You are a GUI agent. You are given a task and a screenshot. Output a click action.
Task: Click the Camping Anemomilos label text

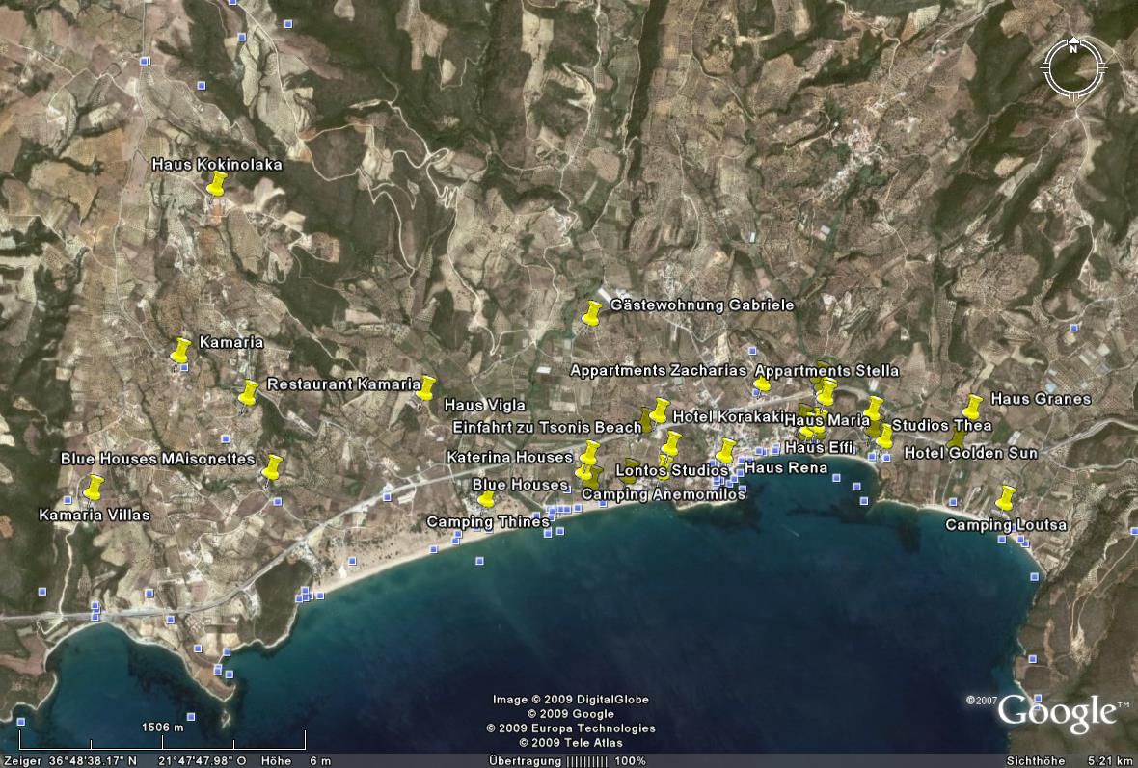tap(664, 494)
